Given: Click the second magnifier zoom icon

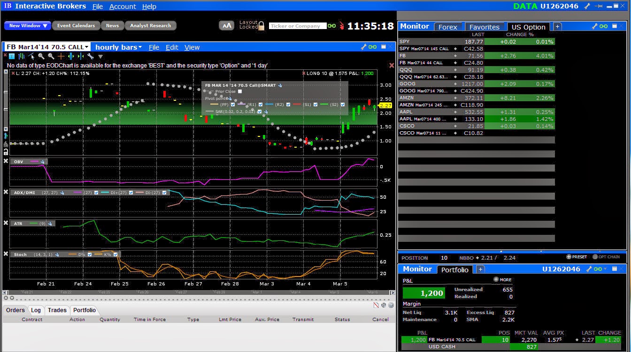Looking at the screenshot, I should [51, 56].
